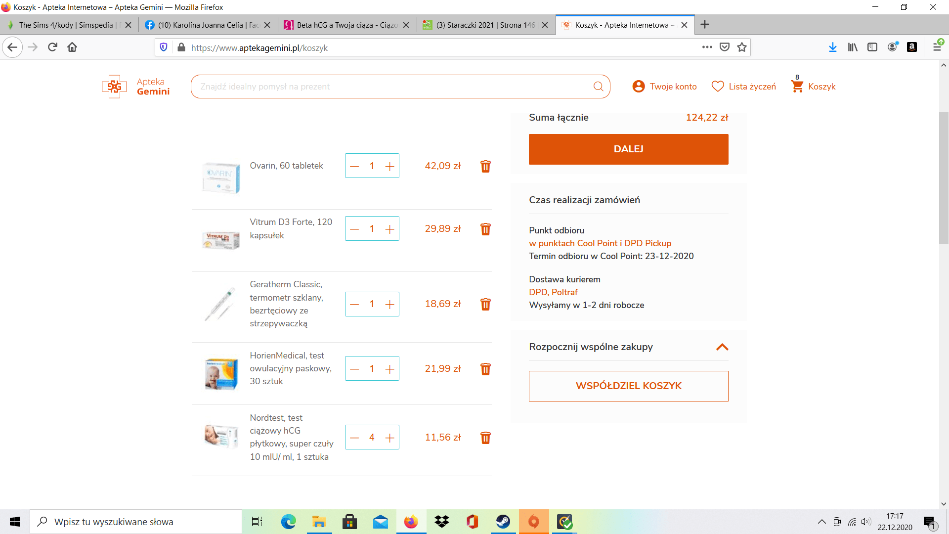
Task: Open Lista życzeń heart icon
Action: pos(717,87)
